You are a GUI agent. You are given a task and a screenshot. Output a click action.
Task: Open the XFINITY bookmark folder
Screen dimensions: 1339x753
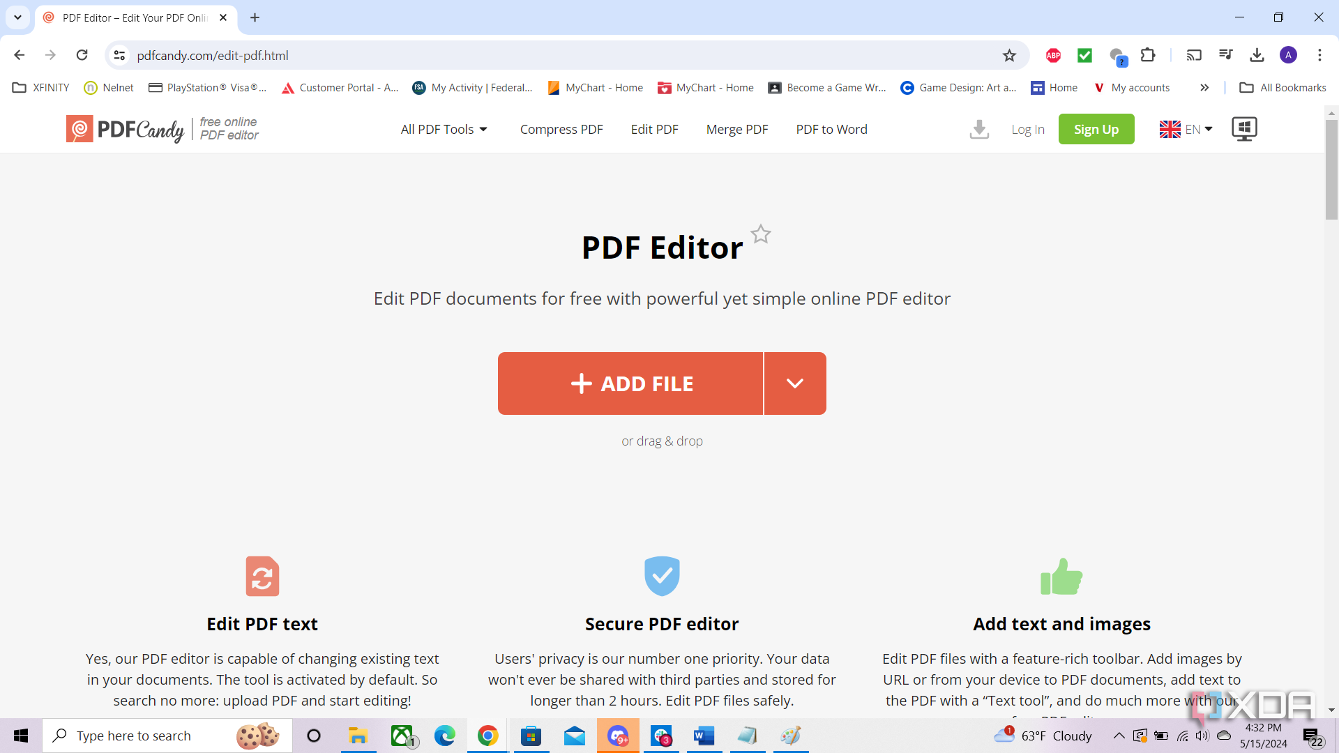[41, 88]
